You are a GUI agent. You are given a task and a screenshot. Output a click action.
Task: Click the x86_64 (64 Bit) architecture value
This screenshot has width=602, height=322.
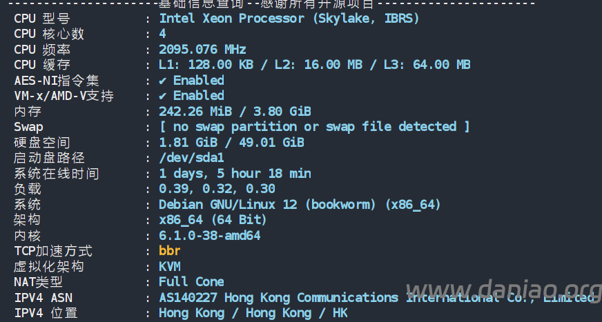coord(213,220)
